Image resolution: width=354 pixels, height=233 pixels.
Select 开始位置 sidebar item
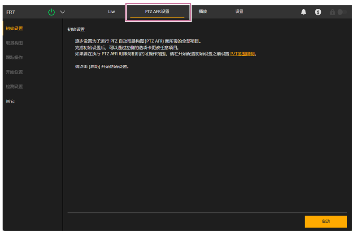point(15,72)
